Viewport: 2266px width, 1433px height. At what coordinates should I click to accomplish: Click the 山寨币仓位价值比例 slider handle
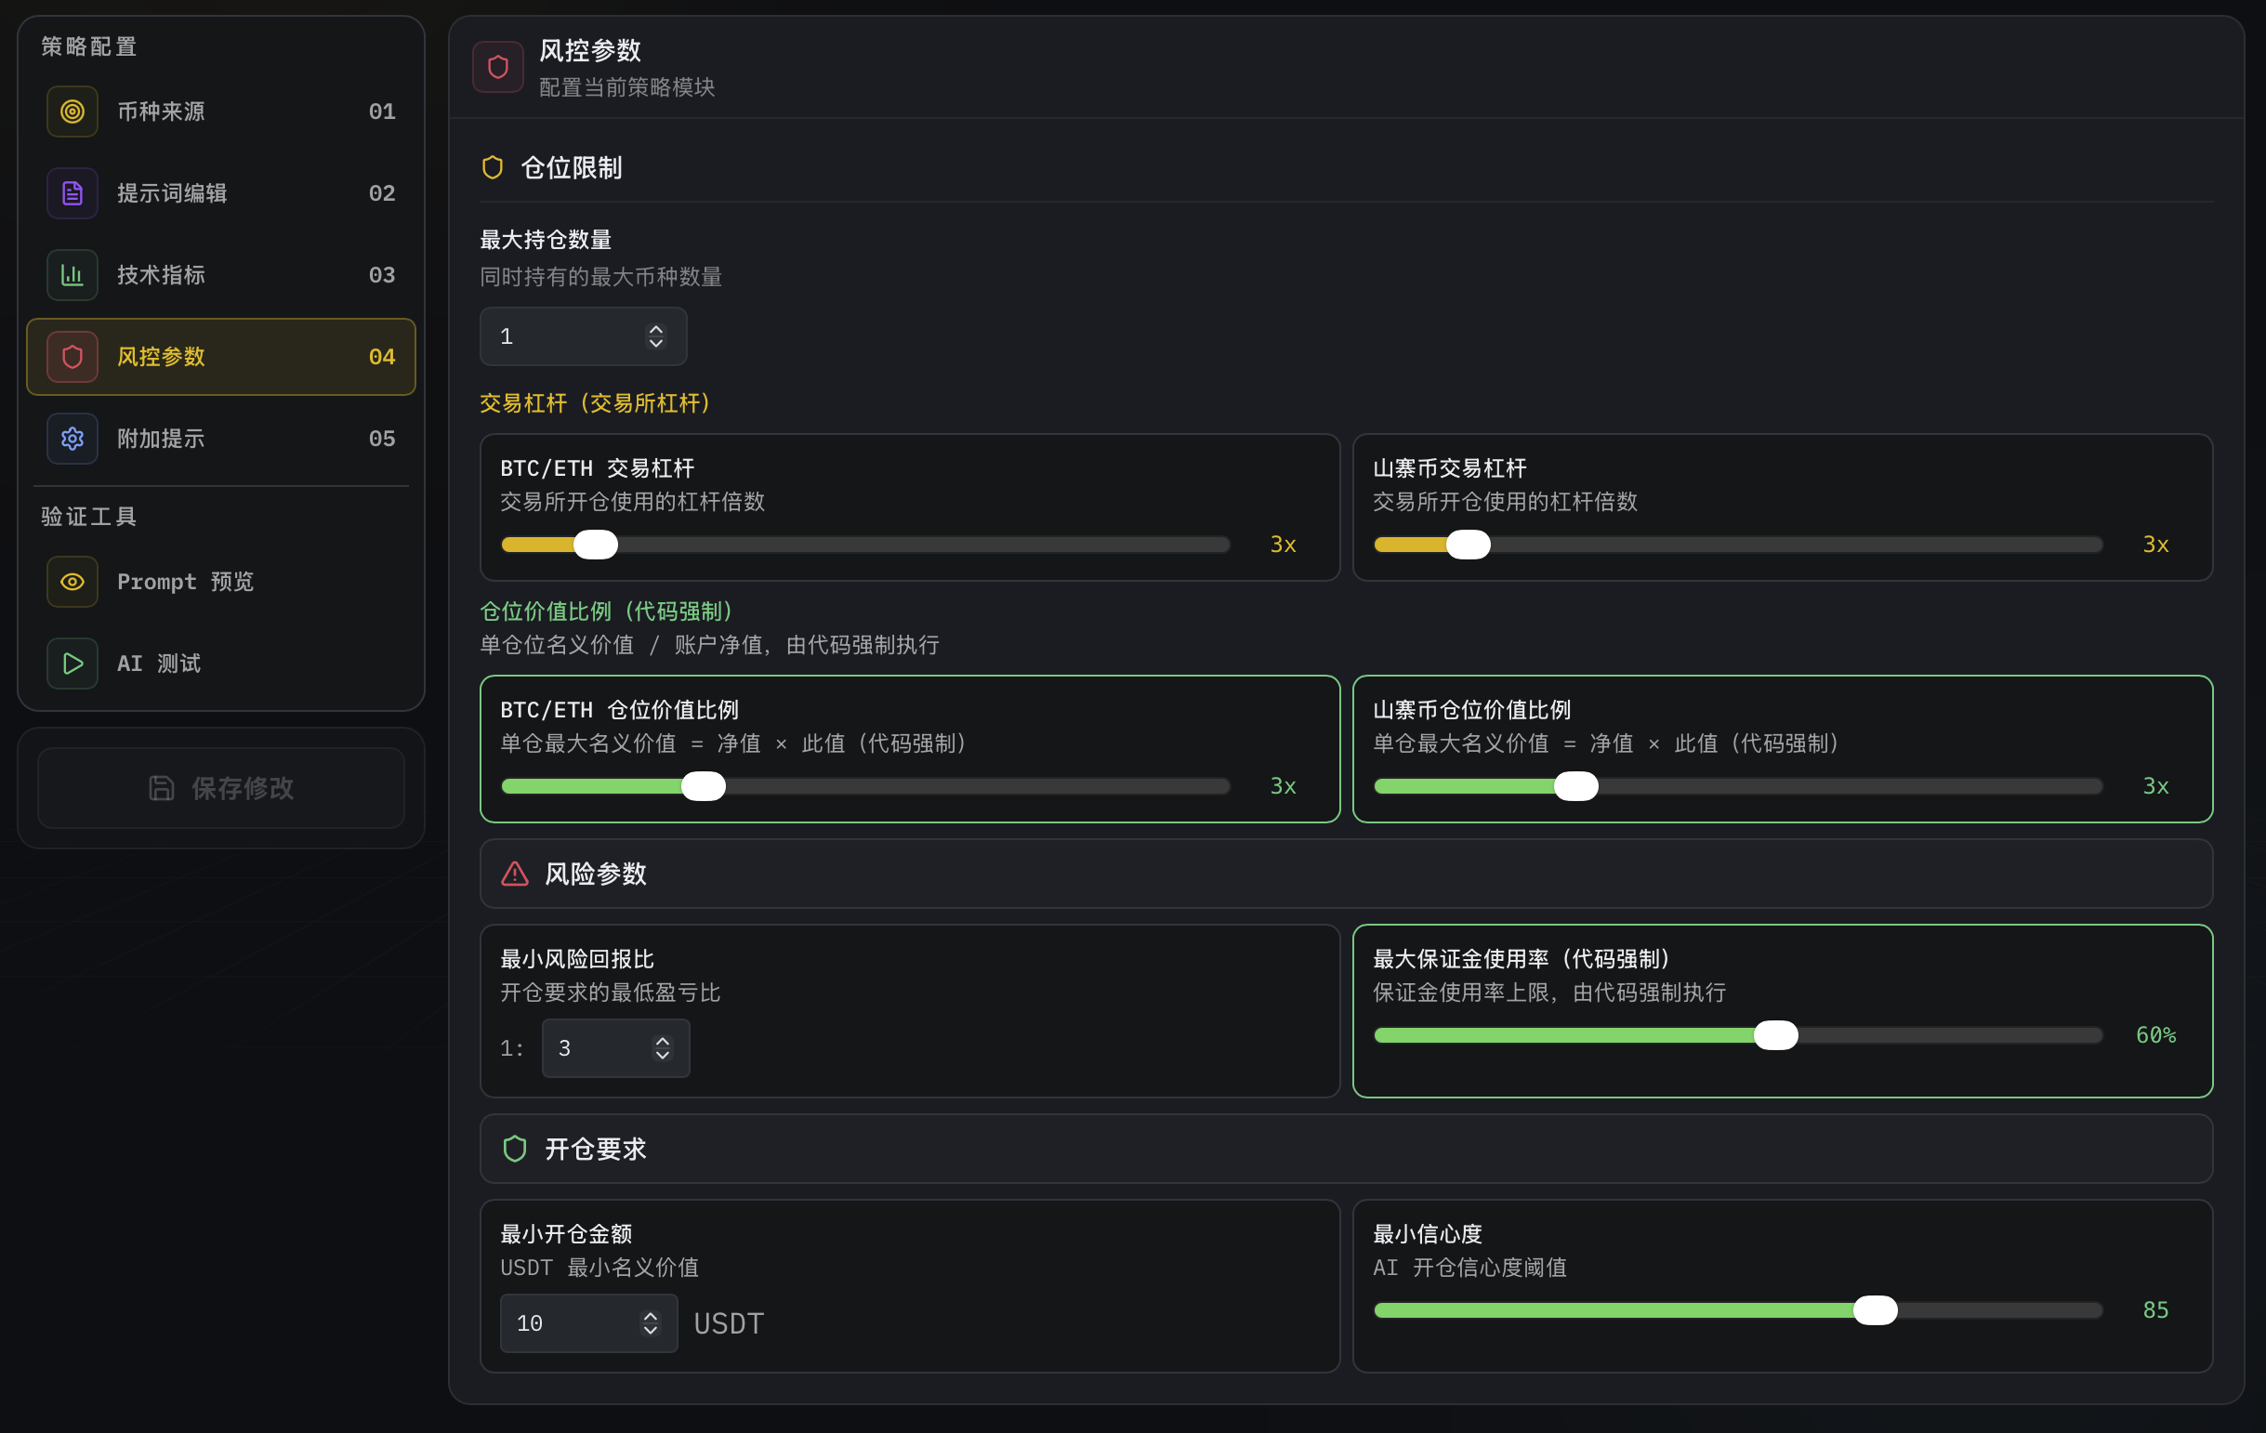click(1576, 786)
